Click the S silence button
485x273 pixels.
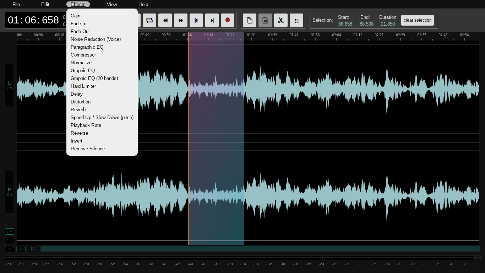click(296, 21)
